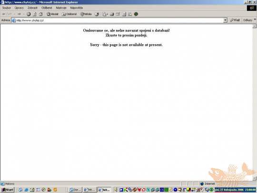This screenshot has height=193, width=257.
Task: Open the Hledat search toolbar button
Action: [x=52, y=14]
